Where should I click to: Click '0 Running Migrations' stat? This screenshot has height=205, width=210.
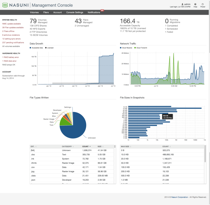coord(173,21)
